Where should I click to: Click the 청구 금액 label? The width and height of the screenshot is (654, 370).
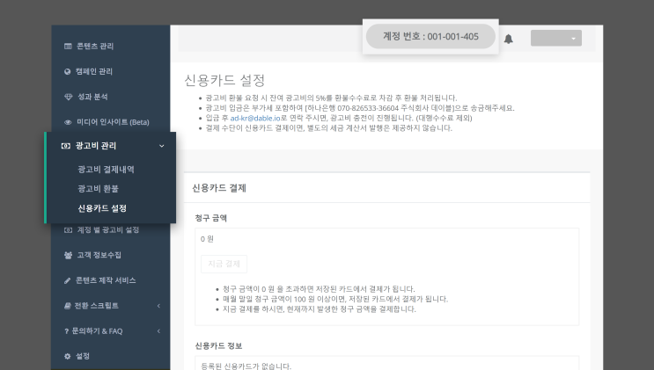(x=211, y=218)
